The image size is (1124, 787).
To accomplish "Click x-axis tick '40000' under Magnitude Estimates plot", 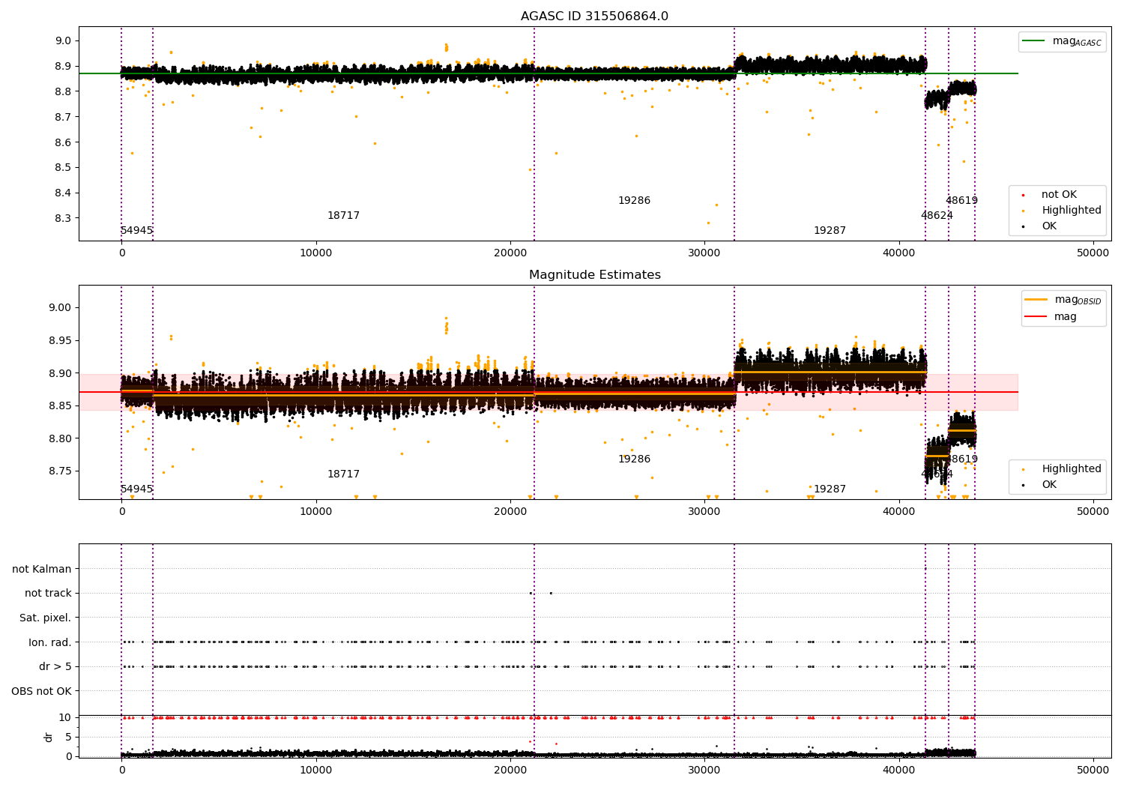I will pos(899,512).
